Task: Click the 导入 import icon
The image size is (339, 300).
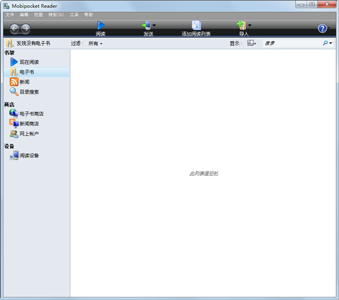Action: 242,25
